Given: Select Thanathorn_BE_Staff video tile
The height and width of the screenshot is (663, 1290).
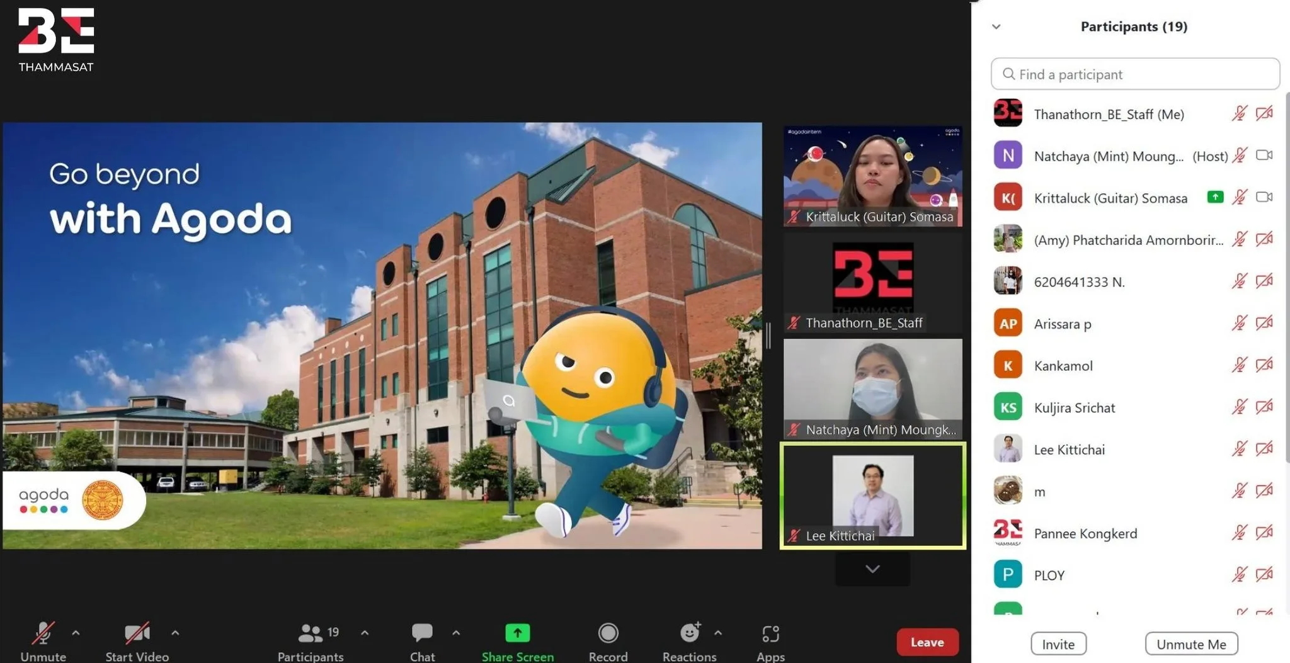Looking at the screenshot, I should [873, 283].
